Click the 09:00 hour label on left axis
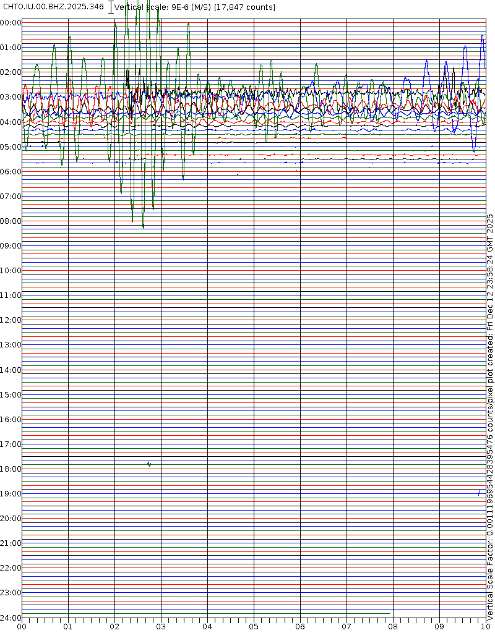 tap(11, 246)
